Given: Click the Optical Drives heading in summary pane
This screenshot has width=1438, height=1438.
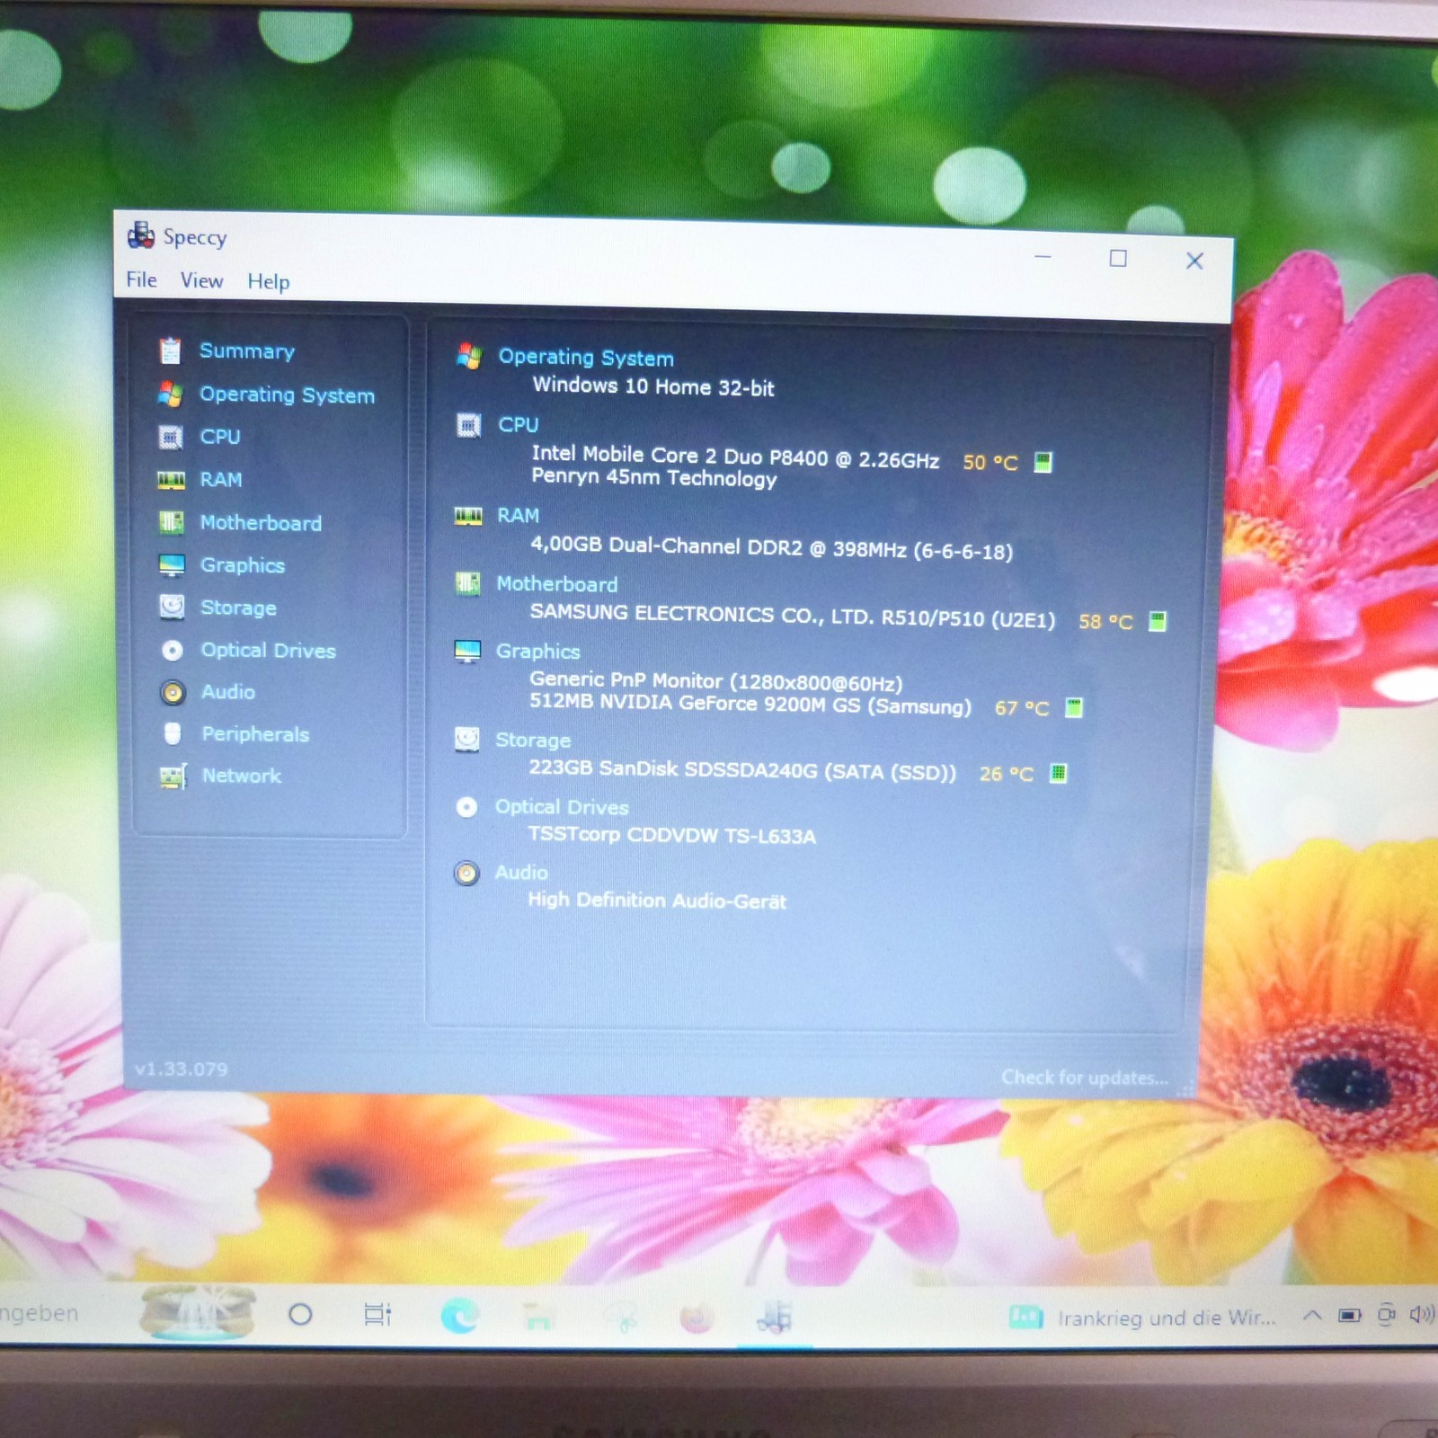Looking at the screenshot, I should 562,807.
